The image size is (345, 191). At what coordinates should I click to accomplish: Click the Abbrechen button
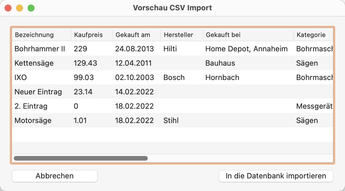click(55, 176)
